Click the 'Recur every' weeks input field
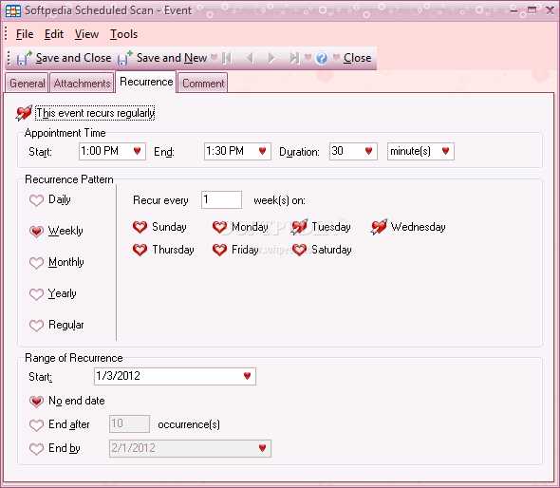This screenshot has width=560, height=488. [x=221, y=199]
